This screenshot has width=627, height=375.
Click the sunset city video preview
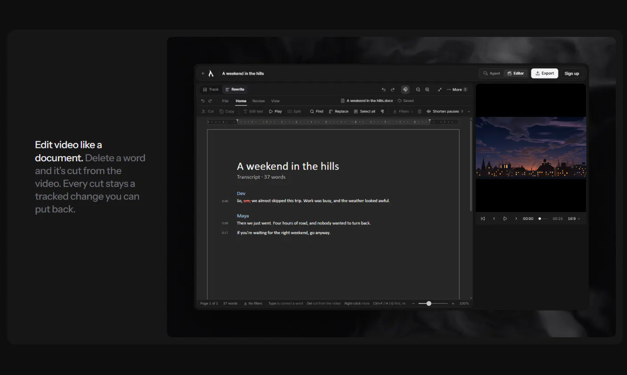(531, 148)
